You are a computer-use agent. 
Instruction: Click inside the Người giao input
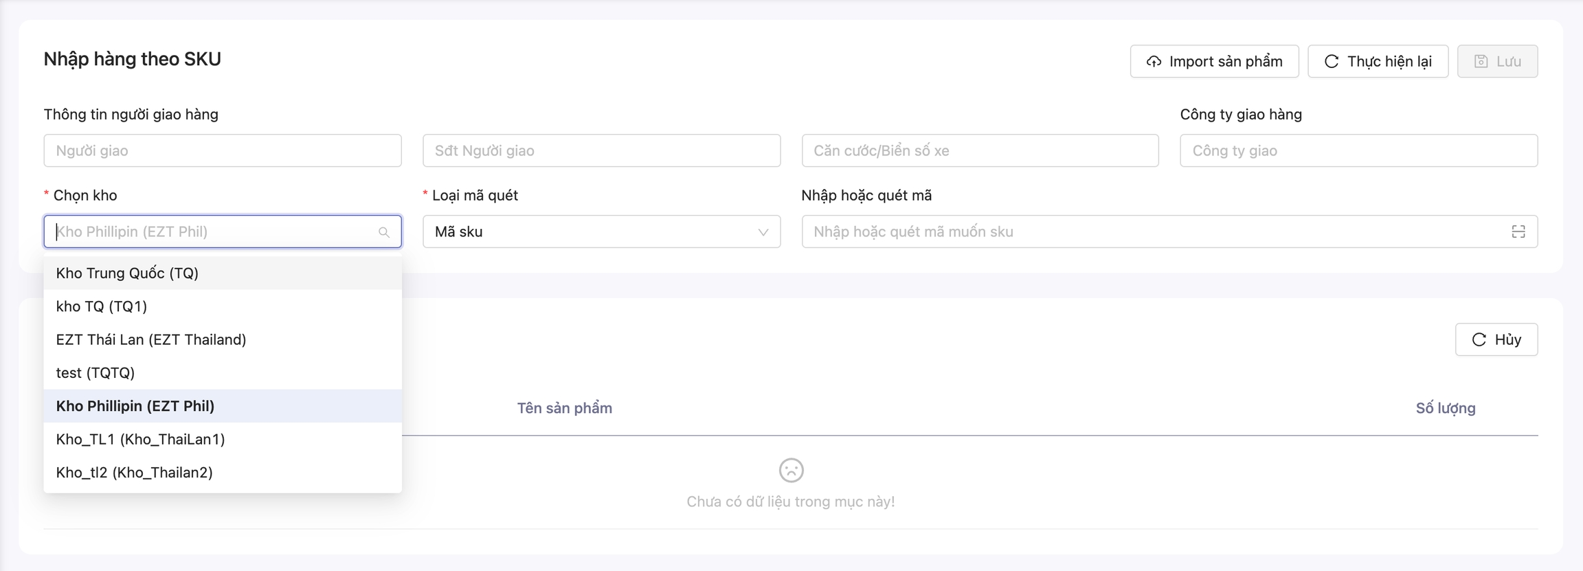[x=223, y=150]
